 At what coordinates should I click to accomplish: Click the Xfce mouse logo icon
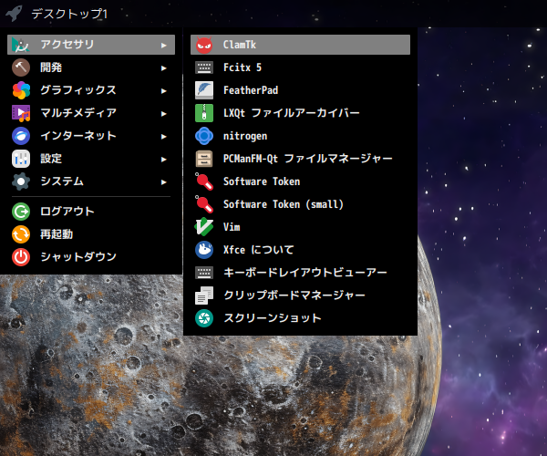204,250
